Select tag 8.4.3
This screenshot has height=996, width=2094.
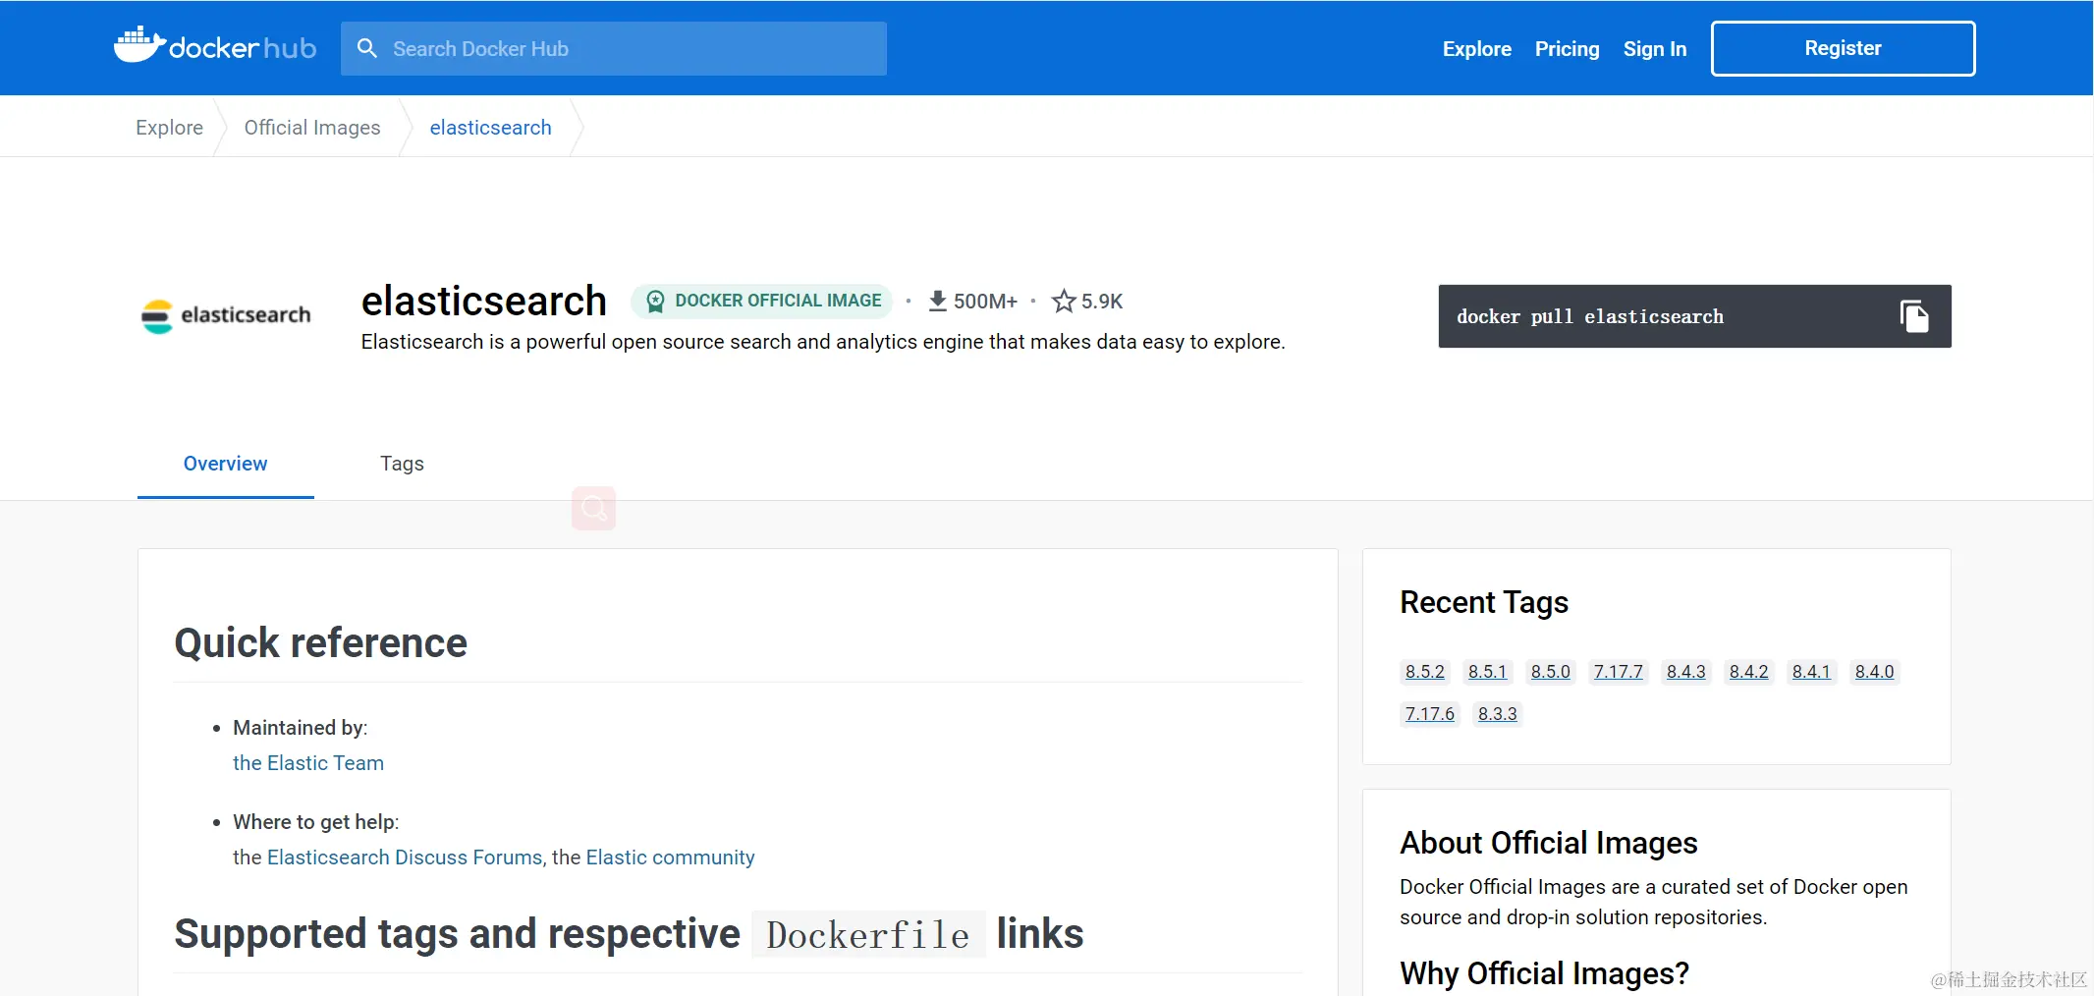coord(1685,672)
